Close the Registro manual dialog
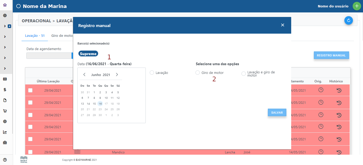The width and height of the screenshot is (363, 165). [x=282, y=25]
